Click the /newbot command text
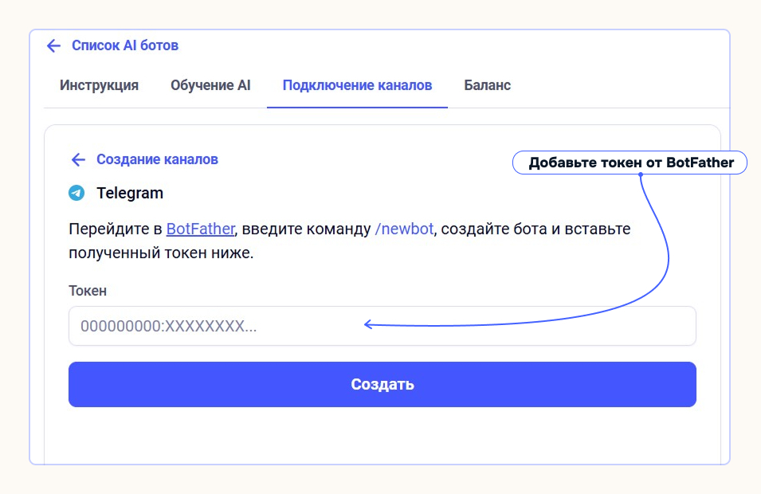This screenshot has height=494, width=761. [404, 229]
